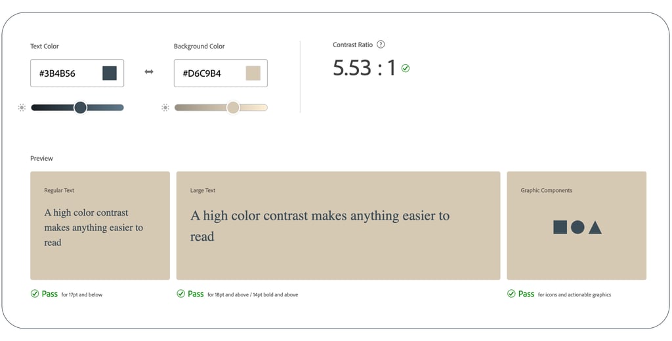Screen dimensions: 672x341
Task: Click the Background Color hex input #D6C9B4
Action: [207, 73]
